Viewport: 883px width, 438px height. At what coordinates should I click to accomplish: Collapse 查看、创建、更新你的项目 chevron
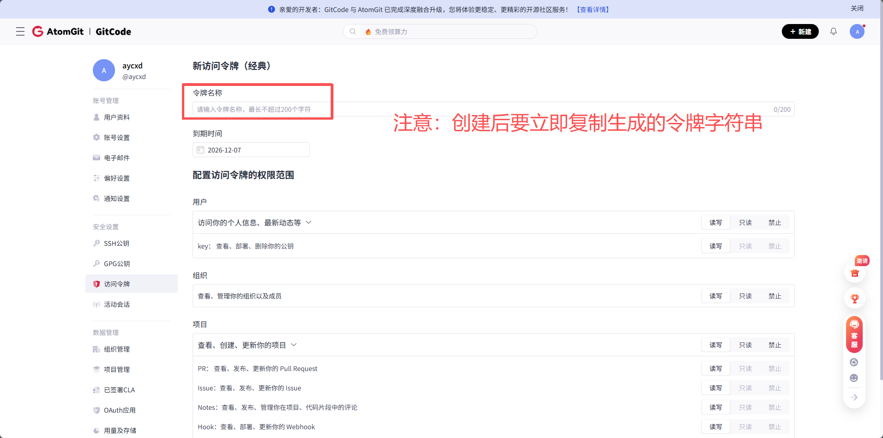[x=294, y=345]
